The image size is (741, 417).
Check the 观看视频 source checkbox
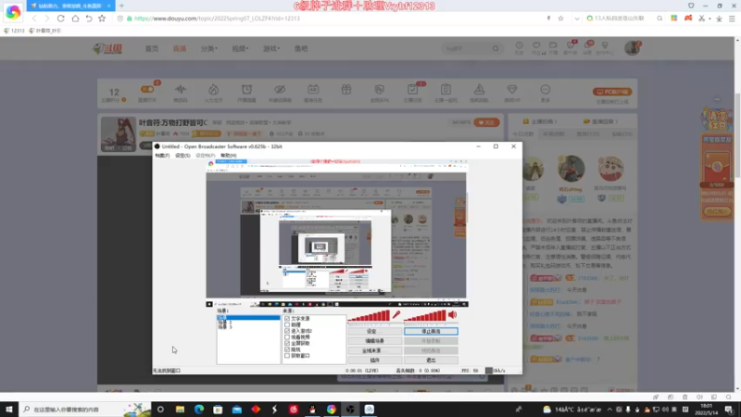click(287, 337)
